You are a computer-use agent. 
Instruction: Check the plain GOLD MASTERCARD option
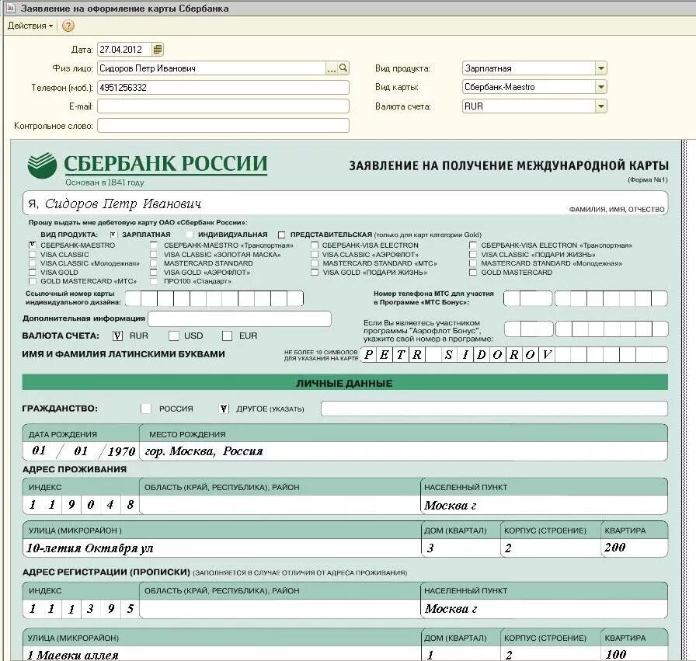[x=473, y=272]
